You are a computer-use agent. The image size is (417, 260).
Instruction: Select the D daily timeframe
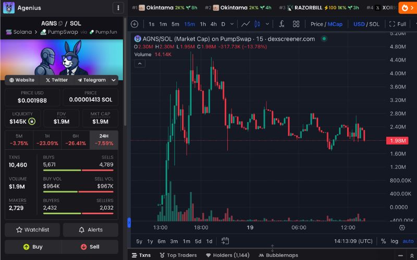pos(223,24)
